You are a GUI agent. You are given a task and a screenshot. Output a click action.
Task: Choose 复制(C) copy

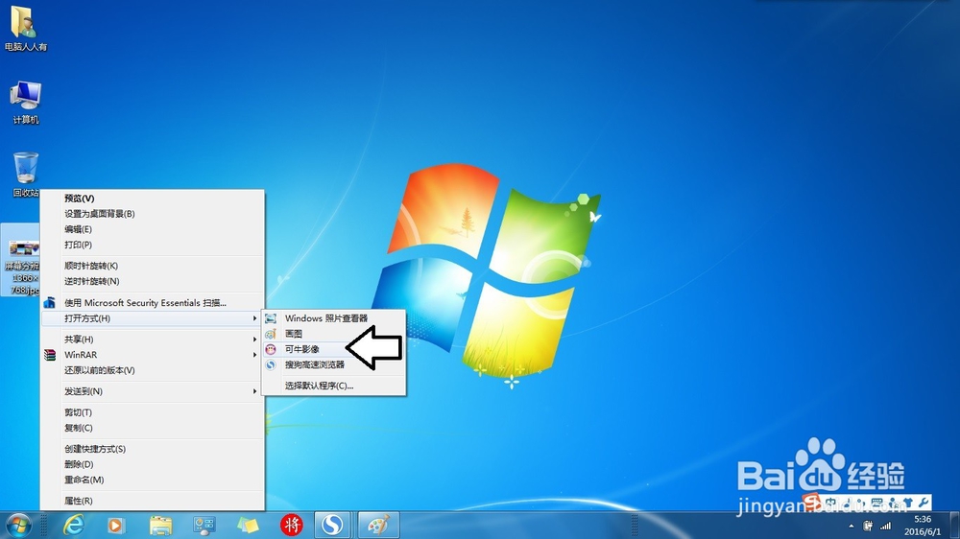(153, 428)
